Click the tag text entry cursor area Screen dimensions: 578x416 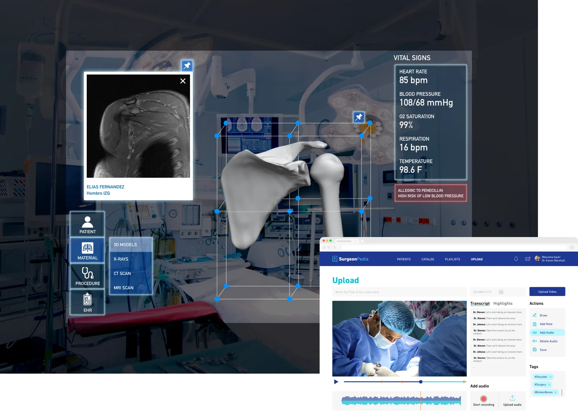coord(562,392)
